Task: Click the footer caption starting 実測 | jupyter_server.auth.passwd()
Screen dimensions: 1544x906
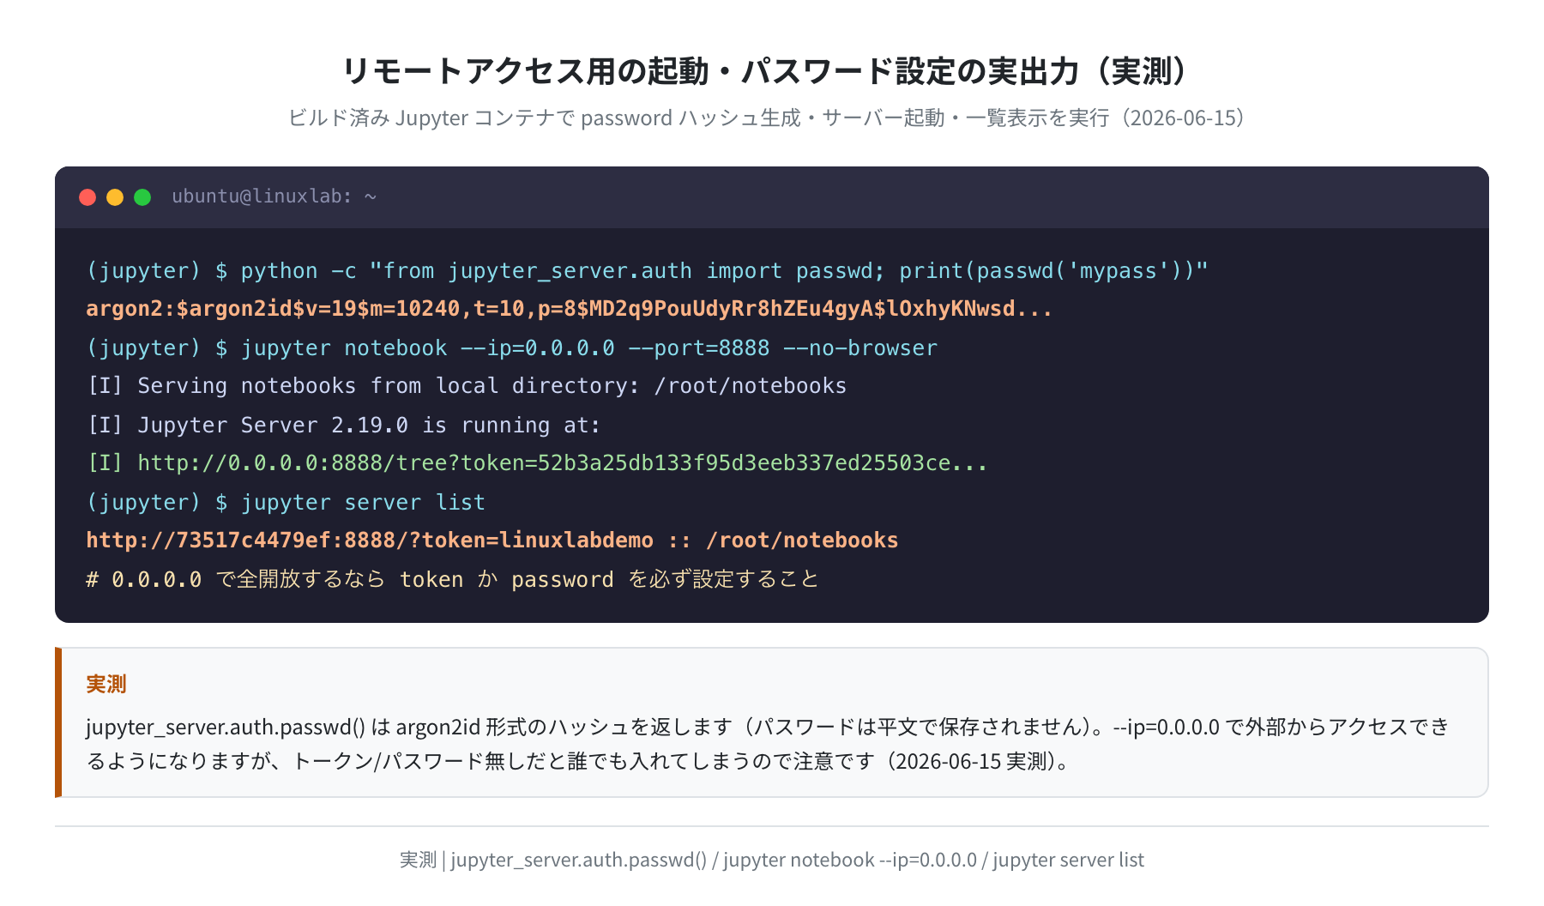Action: [772, 860]
